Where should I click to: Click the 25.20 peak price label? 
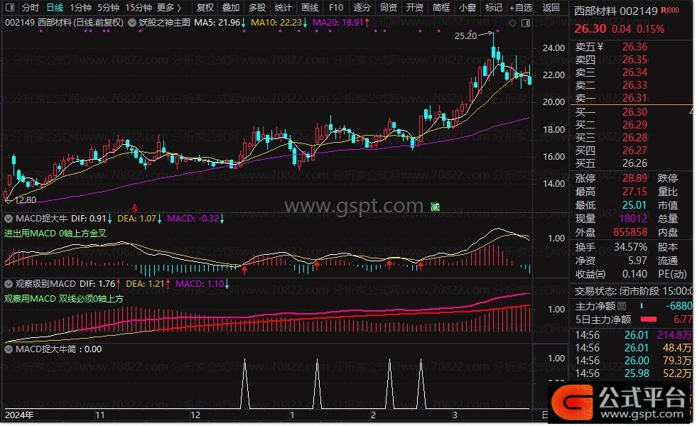(x=465, y=35)
